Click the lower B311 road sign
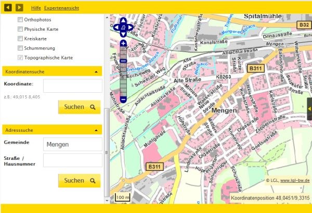The image size is (312, 213). (154, 167)
